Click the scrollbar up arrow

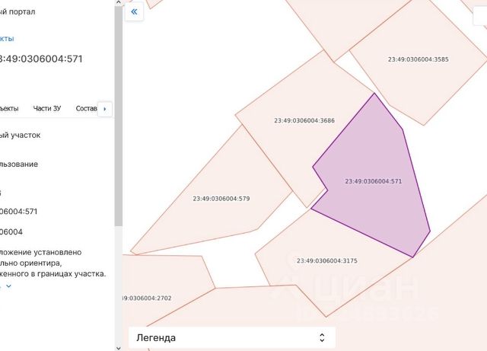point(118,4)
